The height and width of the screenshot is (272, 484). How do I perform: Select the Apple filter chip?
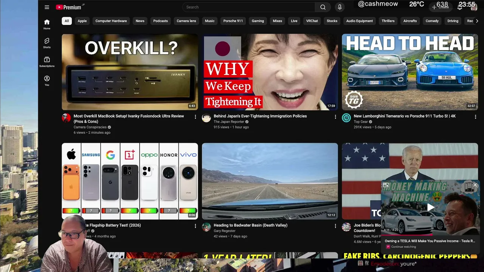pyautogui.click(x=82, y=21)
